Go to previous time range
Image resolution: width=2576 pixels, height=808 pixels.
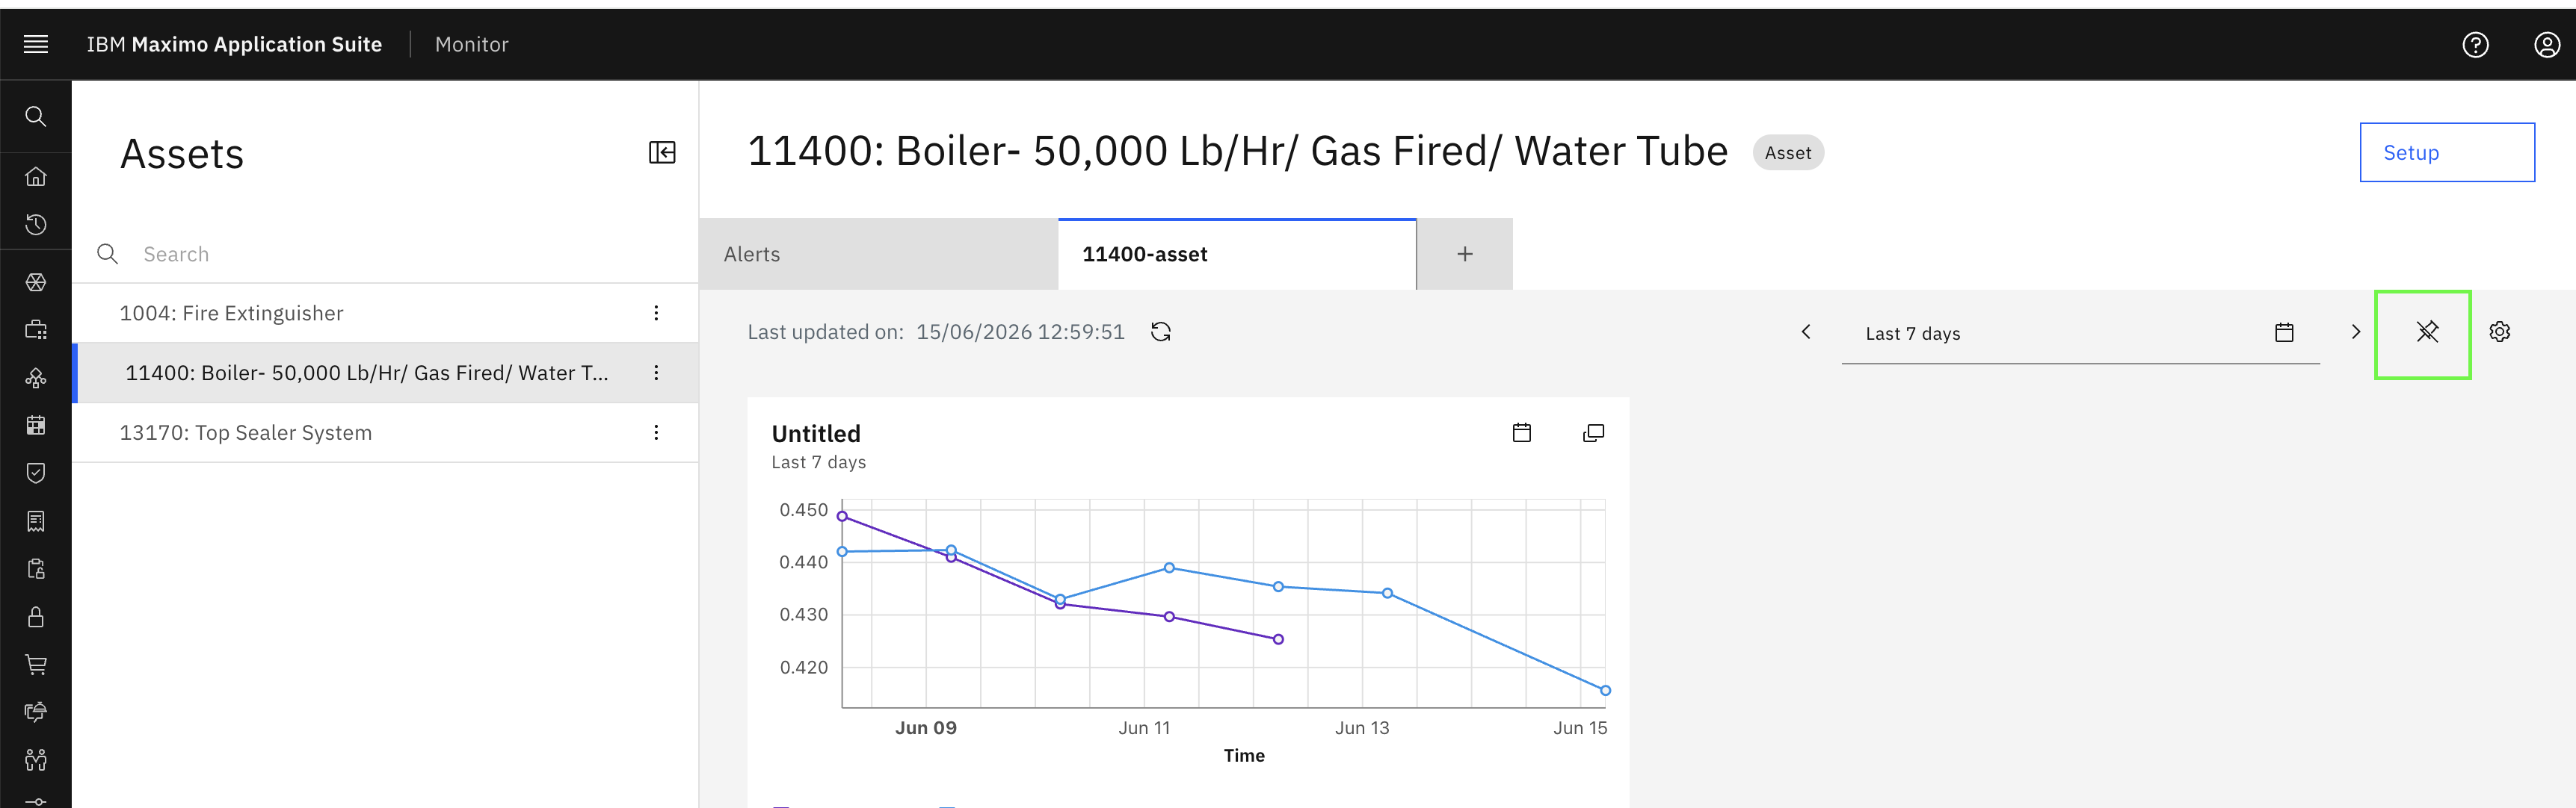1806,332
